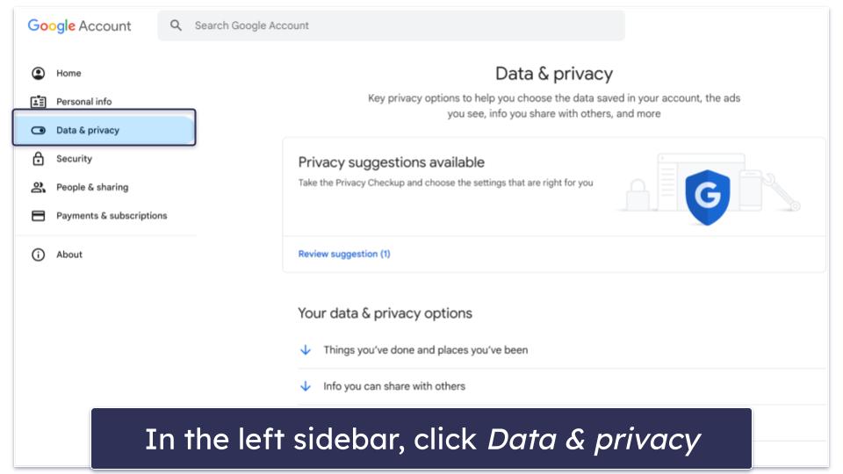This screenshot has height=474, width=843.
Task: Open Payments & subscriptions page
Action: pos(112,216)
